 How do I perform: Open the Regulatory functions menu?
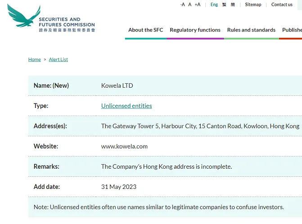point(195,30)
